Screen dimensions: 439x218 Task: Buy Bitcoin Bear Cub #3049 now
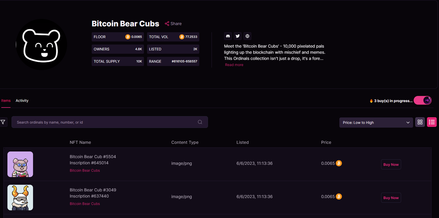click(391, 198)
